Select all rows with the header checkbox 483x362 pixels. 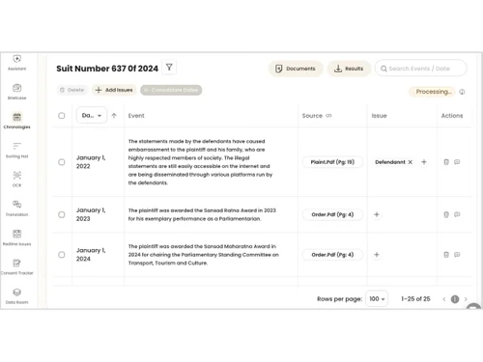[62, 116]
